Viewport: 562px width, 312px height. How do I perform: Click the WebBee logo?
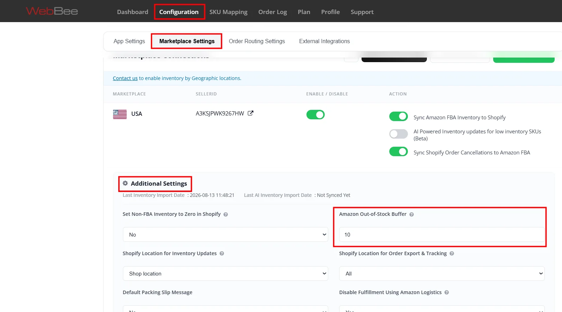pos(52,11)
